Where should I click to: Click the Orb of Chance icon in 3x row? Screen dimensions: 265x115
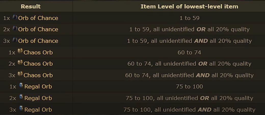(15, 40)
